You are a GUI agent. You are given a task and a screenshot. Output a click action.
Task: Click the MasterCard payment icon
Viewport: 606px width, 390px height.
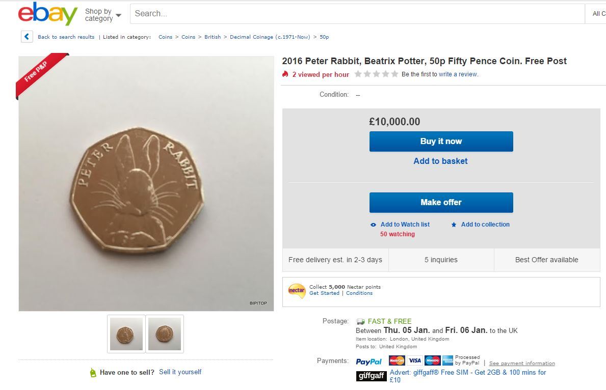(x=397, y=360)
